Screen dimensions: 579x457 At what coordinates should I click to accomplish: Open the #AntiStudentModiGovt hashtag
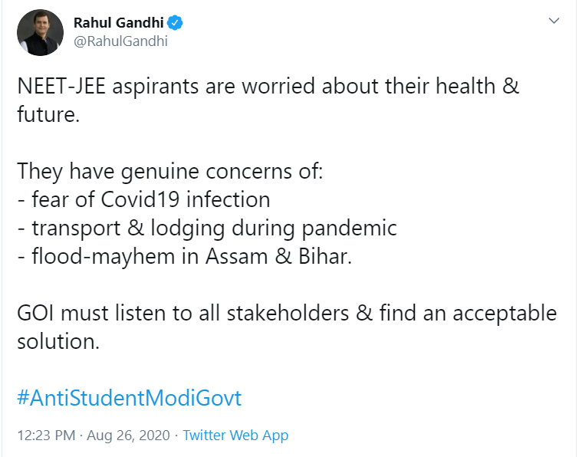129,398
